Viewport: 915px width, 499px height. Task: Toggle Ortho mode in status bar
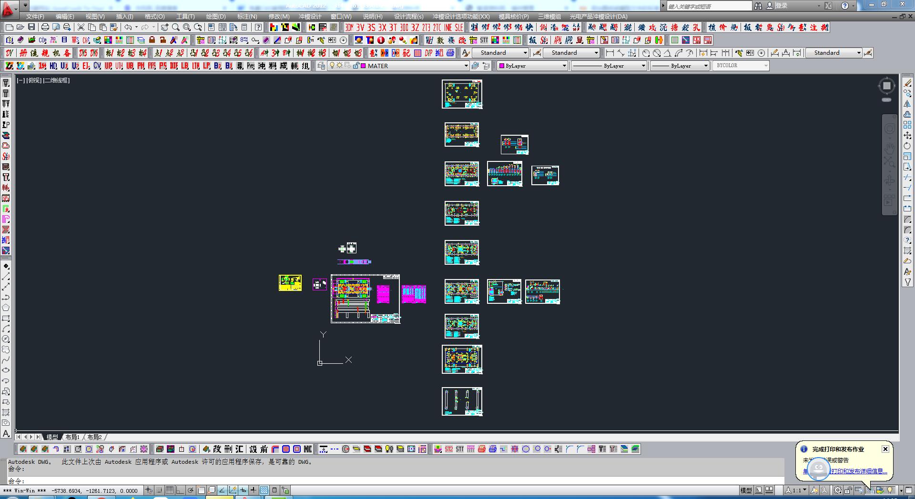click(180, 490)
